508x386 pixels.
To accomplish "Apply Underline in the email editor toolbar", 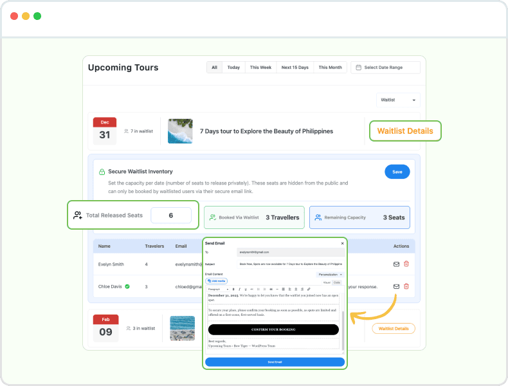I will pos(246,289).
